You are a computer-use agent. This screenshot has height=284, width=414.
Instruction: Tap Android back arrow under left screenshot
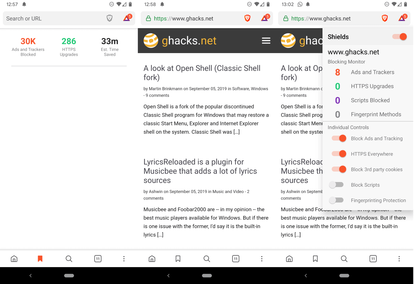coord(31,276)
